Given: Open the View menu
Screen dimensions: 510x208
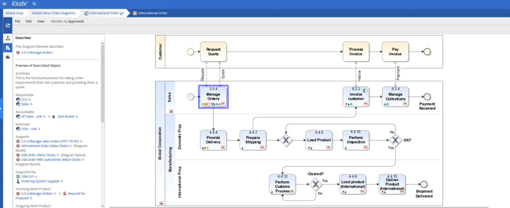Looking at the screenshot, I should click(41, 21).
